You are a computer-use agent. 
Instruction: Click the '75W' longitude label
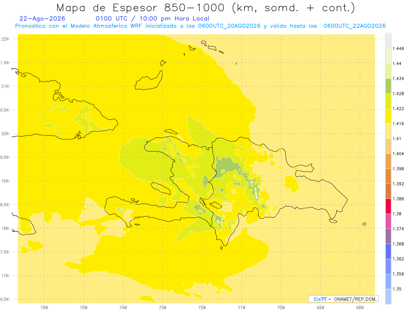click(84, 307)
